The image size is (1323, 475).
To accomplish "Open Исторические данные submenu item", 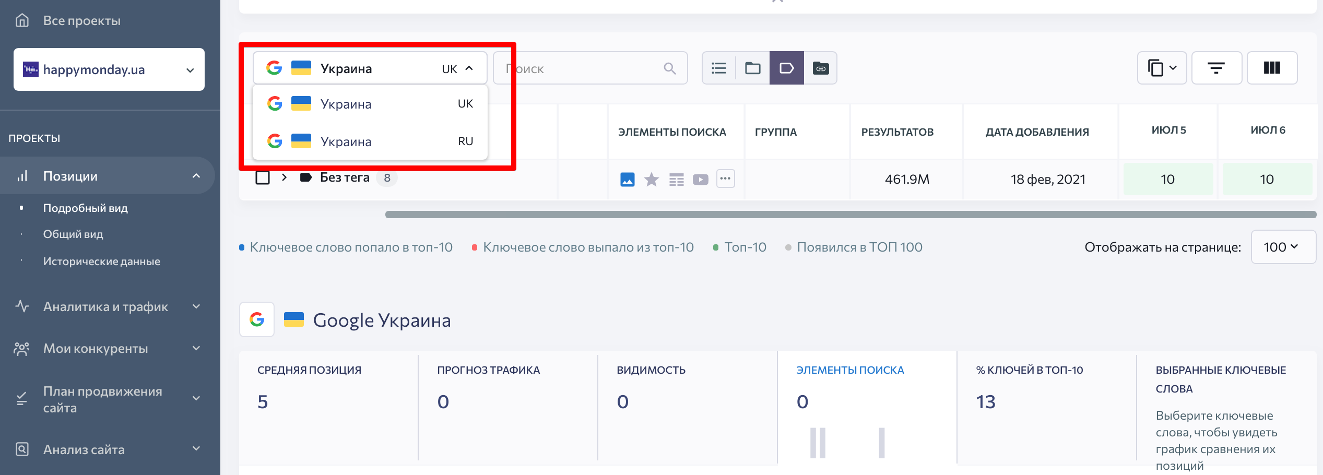I will coord(101,261).
